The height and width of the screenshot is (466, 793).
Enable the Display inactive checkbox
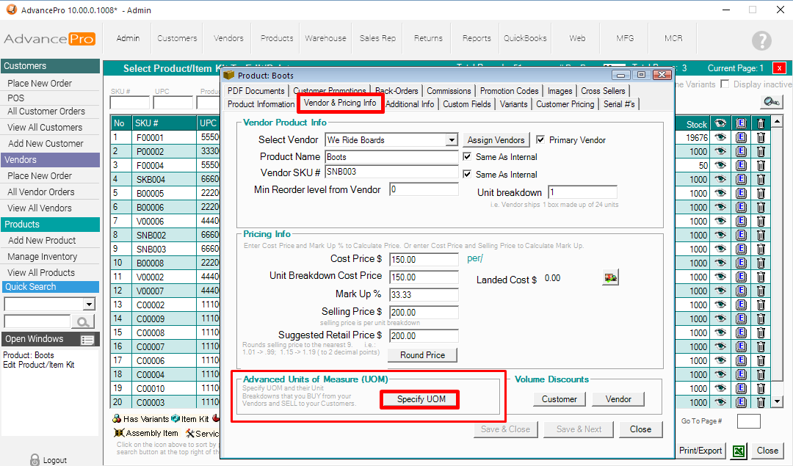tap(726, 84)
